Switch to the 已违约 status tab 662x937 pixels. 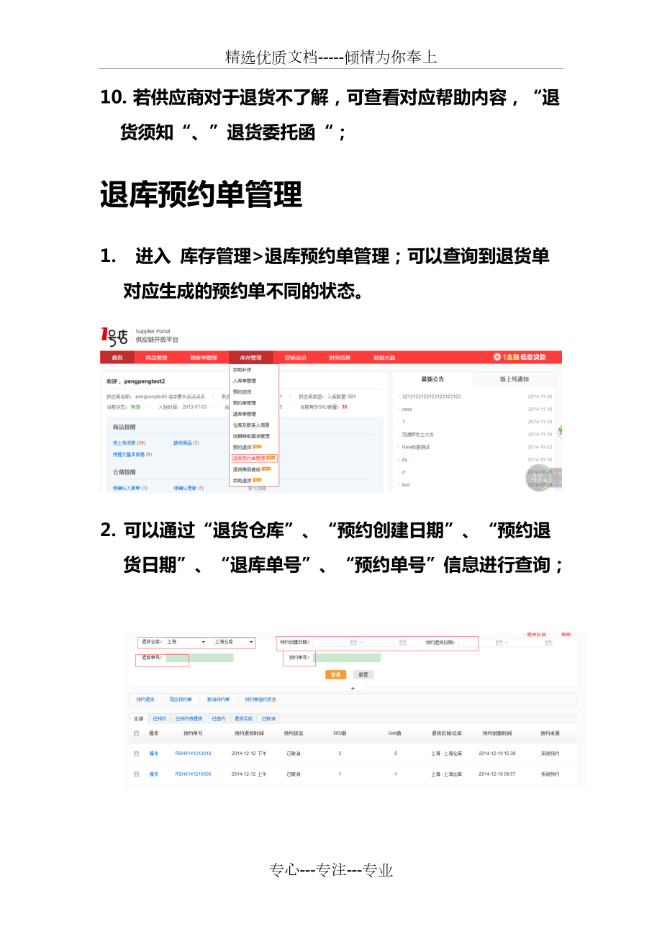218,719
